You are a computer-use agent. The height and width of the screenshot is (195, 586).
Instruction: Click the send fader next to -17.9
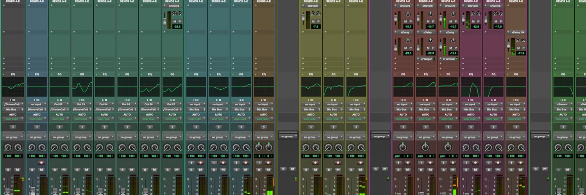pyautogui.click(x=486, y=19)
